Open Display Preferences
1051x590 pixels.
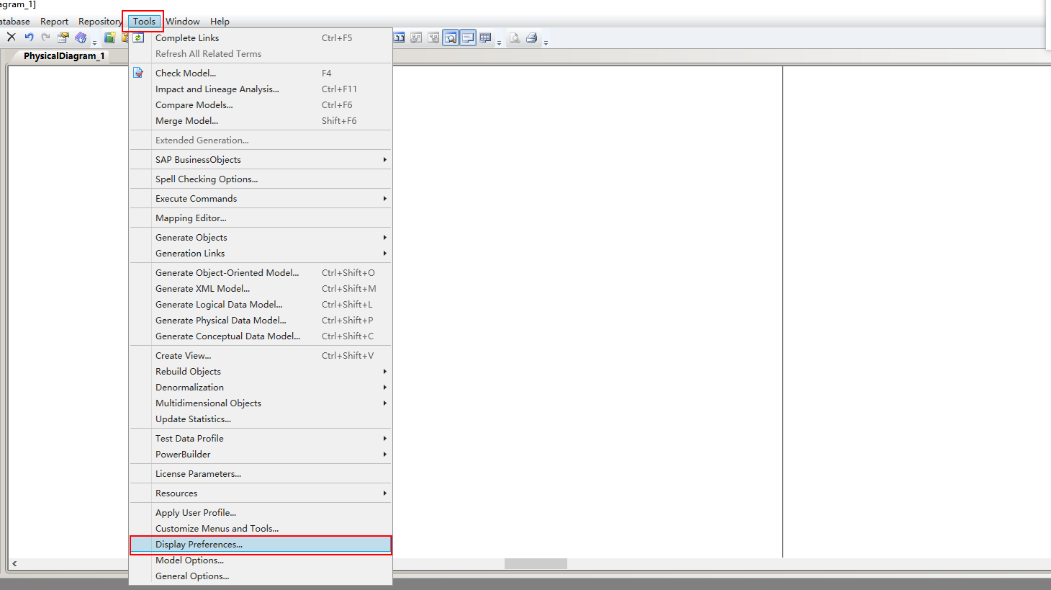[261, 545]
